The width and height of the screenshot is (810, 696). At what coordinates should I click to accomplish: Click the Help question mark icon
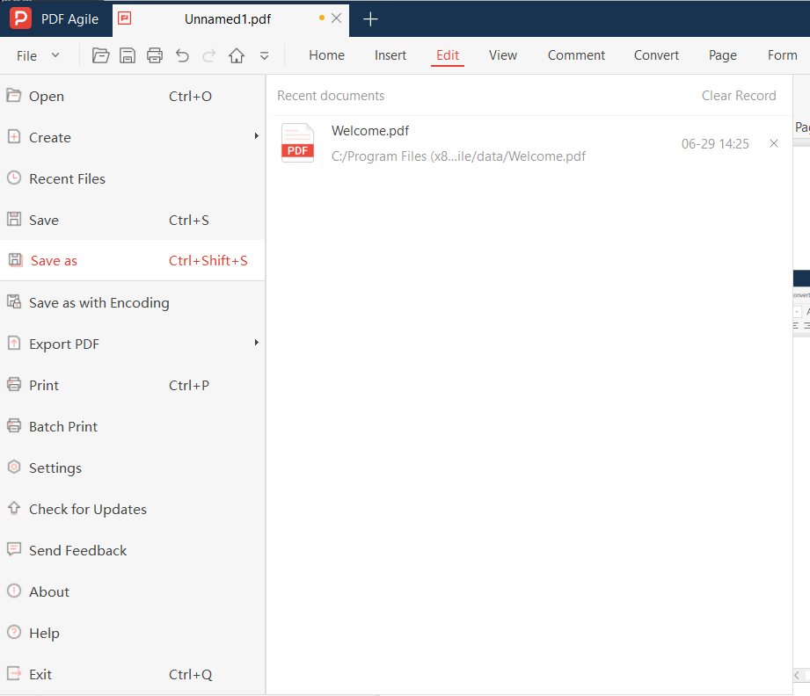14,632
